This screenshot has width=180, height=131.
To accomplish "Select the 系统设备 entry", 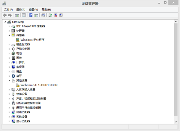I will (22, 117).
